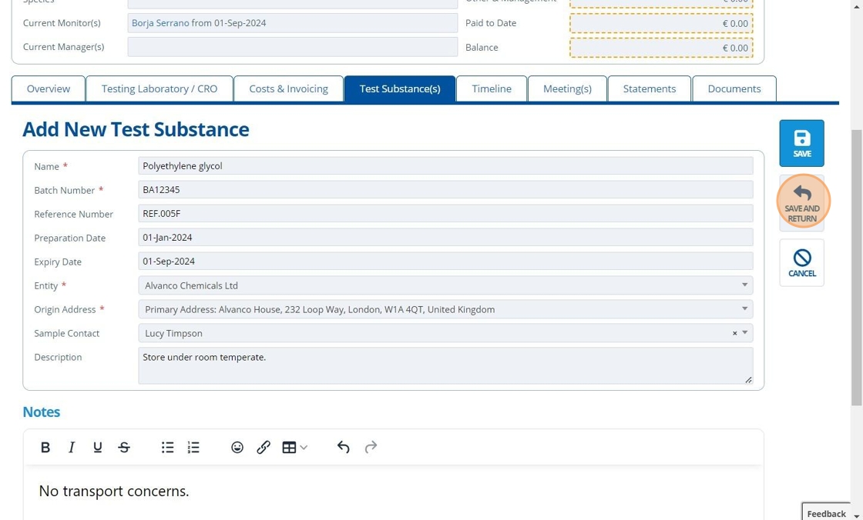
Task: Switch to the Overview tab
Action: [x=49, y=89]
